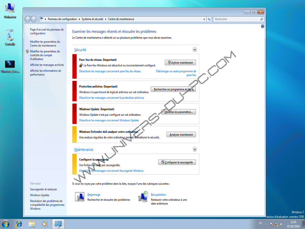The image size is (305, 229).
Task: Select the Control Panel taskbar button
Action: pos(58,224)
